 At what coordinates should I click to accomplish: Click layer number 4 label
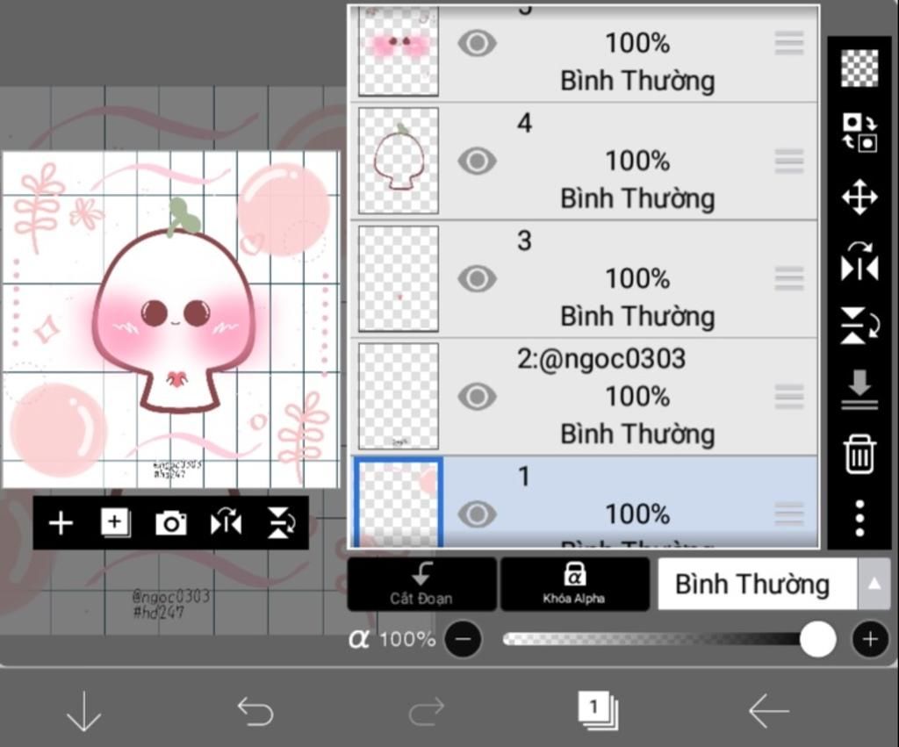pos(524,123)
